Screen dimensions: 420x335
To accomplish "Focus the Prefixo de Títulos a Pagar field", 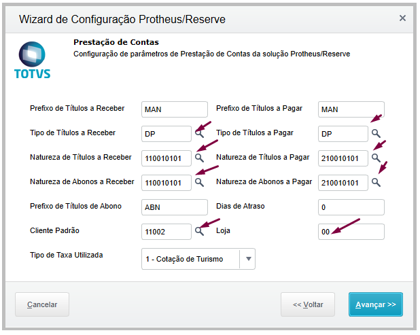I will [351, 109].
